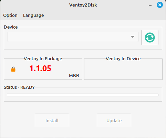This screenshot has height=138, width=166.
Task: Click the status progress bar
Action: pyautogui.click(x=83, y=95)
